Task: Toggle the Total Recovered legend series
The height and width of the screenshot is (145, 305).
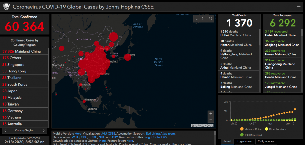Action: coord(242,135)
